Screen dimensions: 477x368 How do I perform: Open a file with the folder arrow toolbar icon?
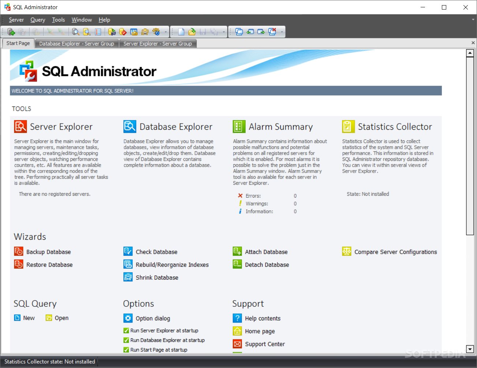pyautogui.click(x=192, y=32)
